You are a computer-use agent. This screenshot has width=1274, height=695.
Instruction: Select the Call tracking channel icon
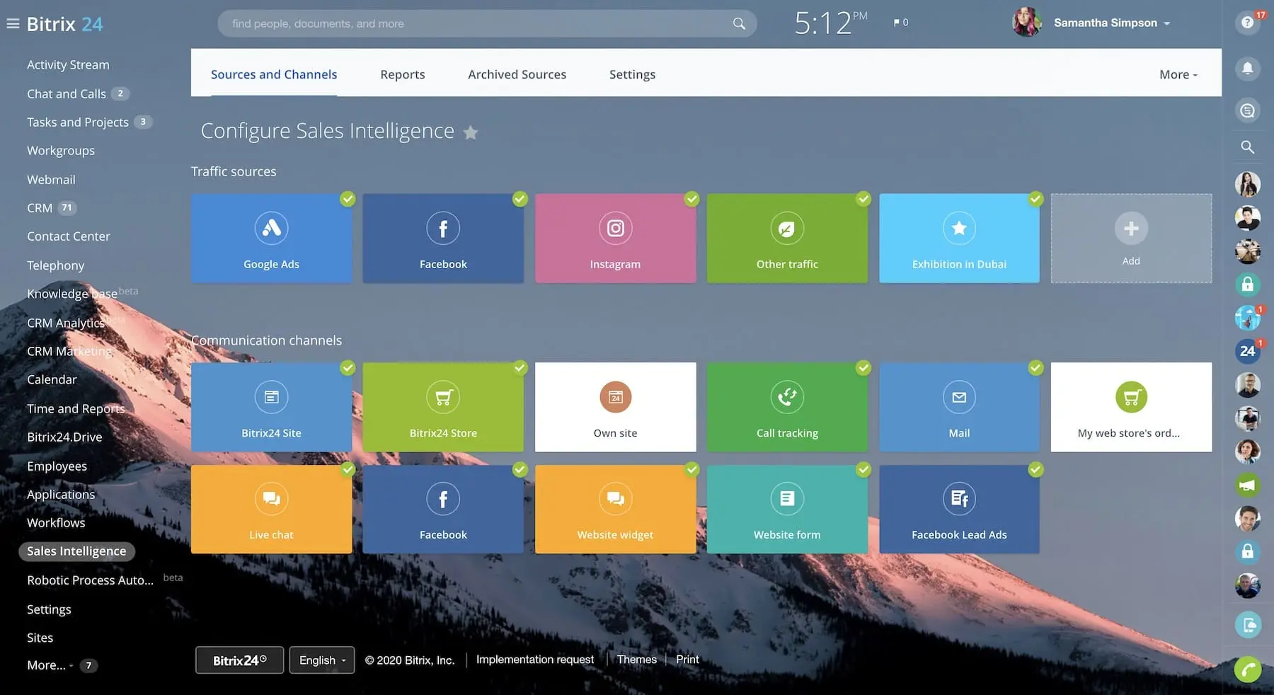click(x=786, y=397)
